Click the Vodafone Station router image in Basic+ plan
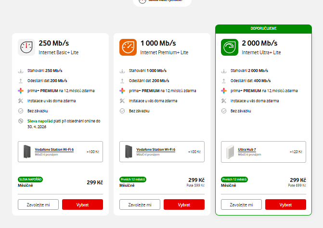 [27, 152]
